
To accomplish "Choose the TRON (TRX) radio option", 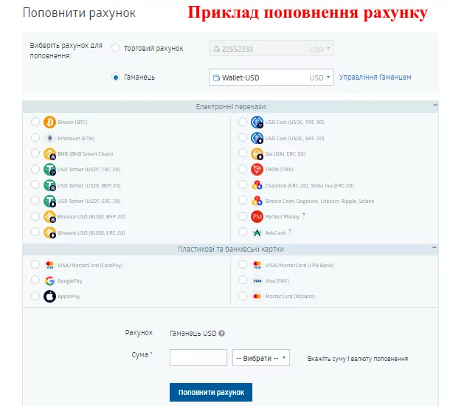I will point(243,169).
